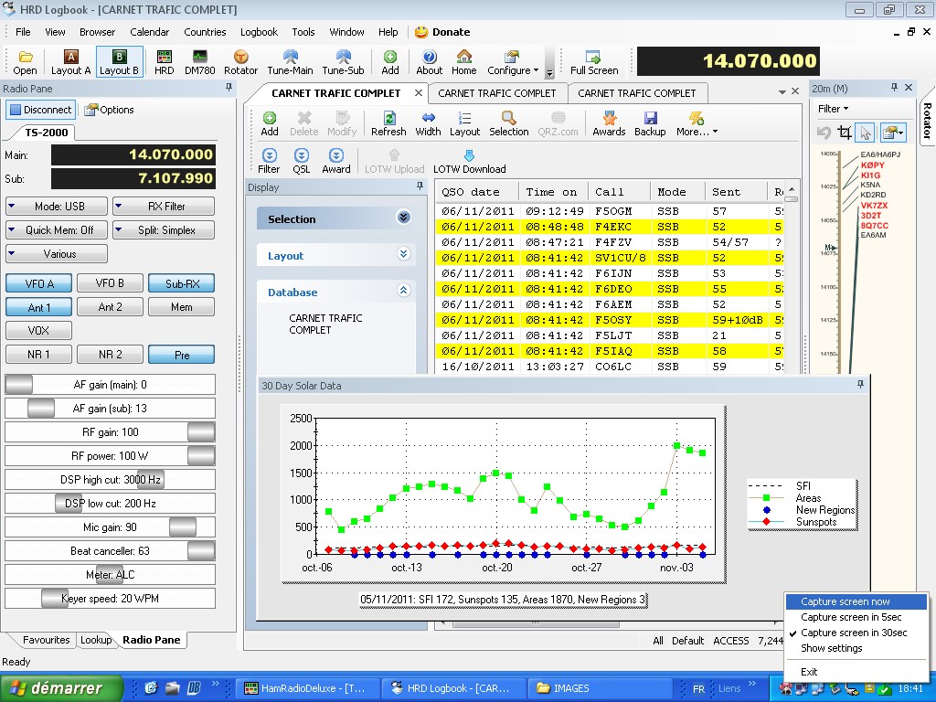Open the Selection tool in logbook toolbar
Screen dimensions: 936x702
[508, 123]
